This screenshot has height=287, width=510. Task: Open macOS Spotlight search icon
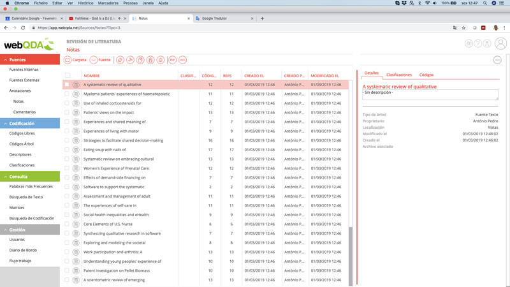485,3
